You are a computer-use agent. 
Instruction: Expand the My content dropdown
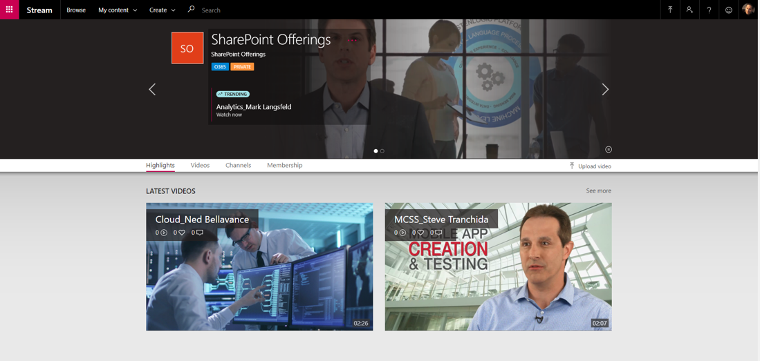pyautogui.click(x=118, y=10)
